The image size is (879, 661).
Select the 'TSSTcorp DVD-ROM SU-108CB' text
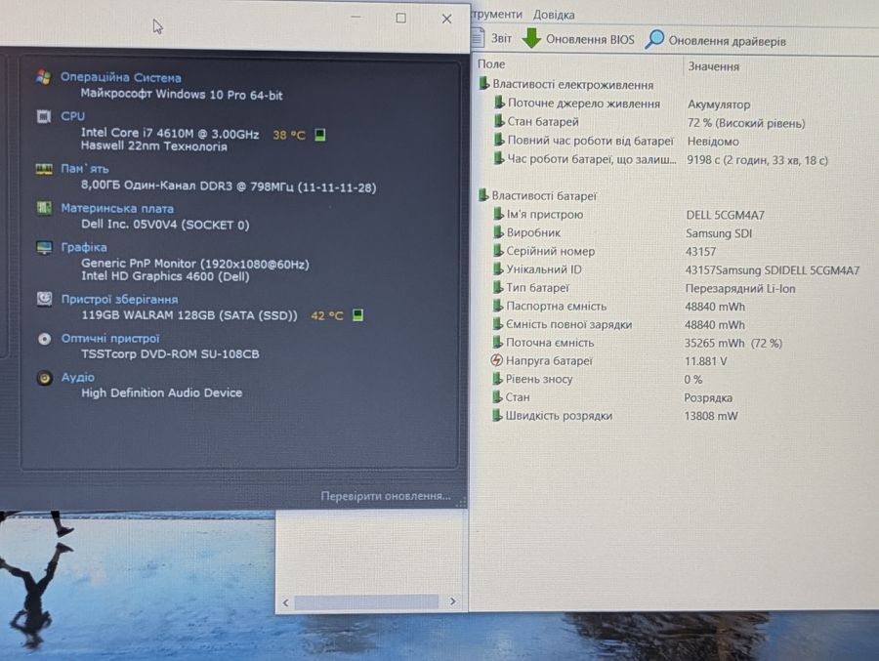pyautogui.click(x=170, y=353)
